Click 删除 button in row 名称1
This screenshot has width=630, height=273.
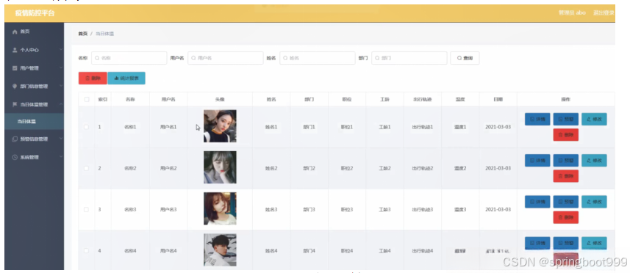566,135
